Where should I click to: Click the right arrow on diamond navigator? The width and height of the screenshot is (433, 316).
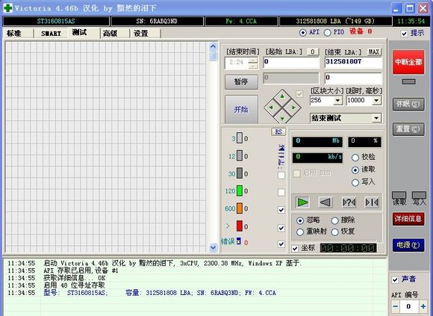pos(293,108)
